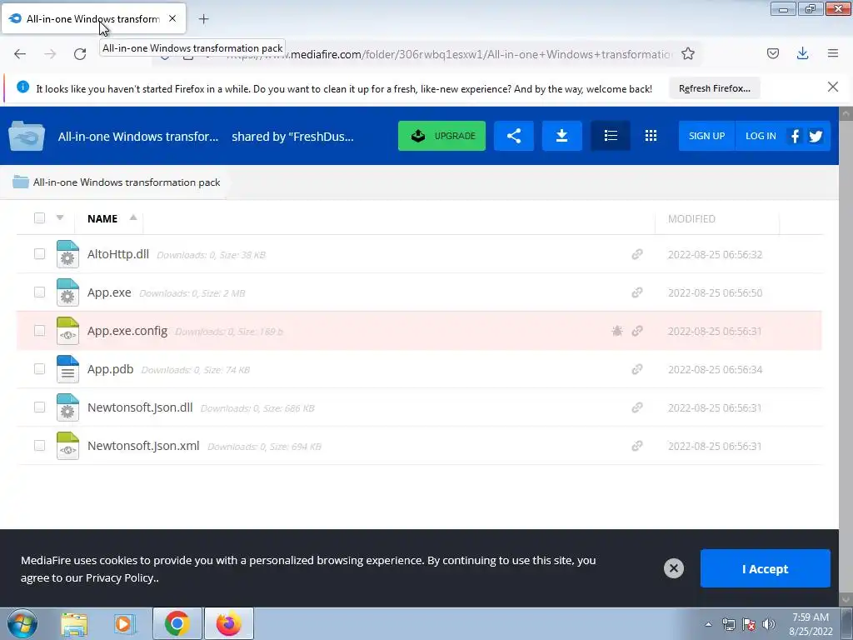Click the AltoHttp.dll file type icon
Screen dimensions: 853x640
click(x=67, y=254)
